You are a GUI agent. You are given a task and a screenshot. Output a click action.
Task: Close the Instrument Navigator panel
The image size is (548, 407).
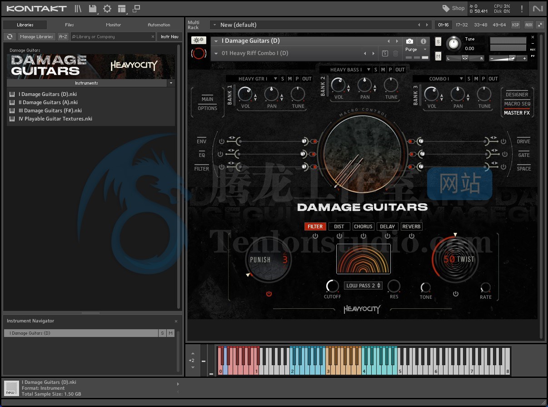click(x=176, y=321)
